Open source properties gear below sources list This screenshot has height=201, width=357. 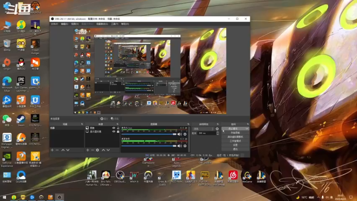pyautogui.click(x=97, y=150)
